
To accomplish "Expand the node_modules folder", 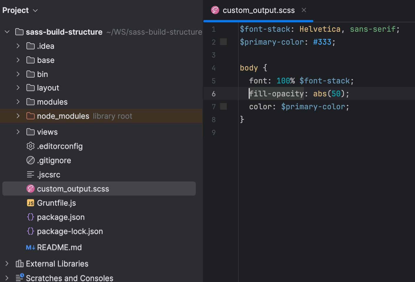I will click(x=18, y=116).
